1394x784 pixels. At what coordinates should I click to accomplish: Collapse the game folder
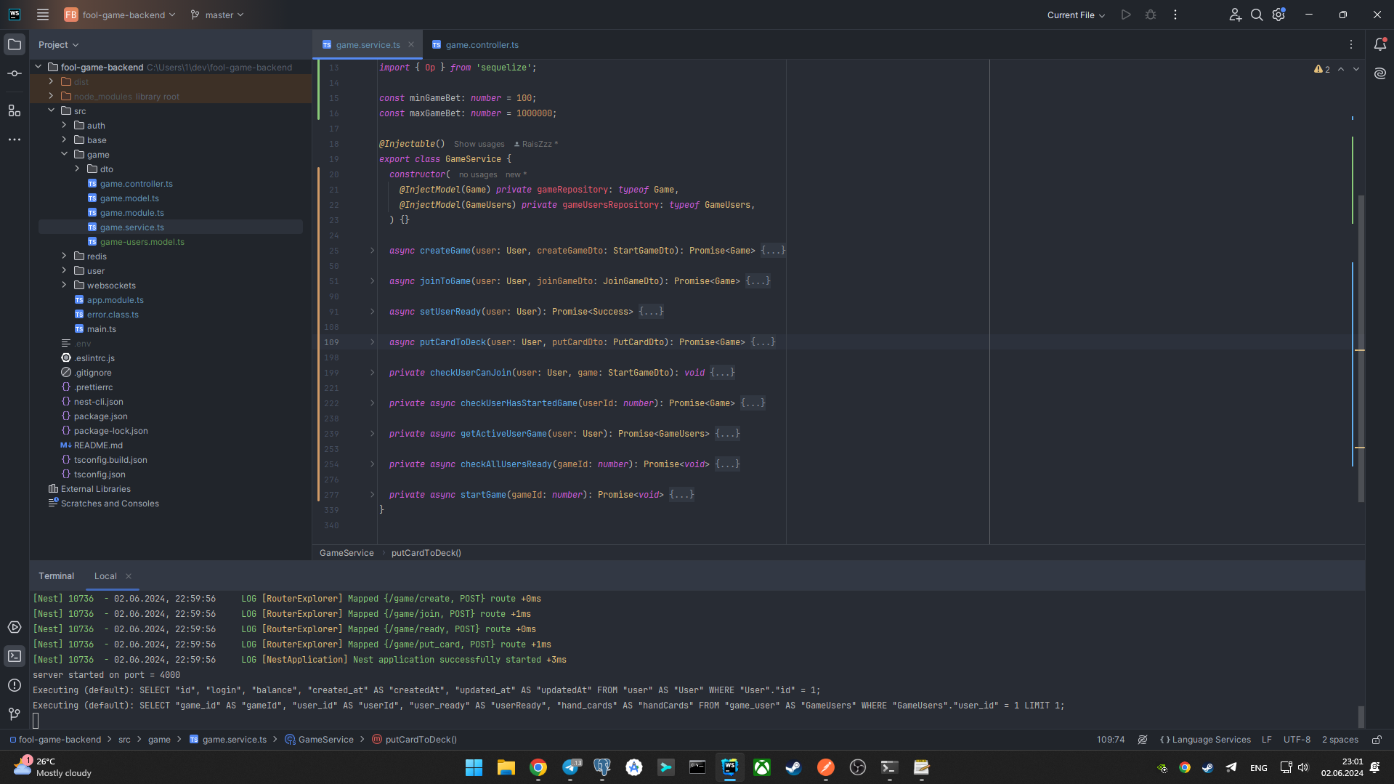(64, 154)
